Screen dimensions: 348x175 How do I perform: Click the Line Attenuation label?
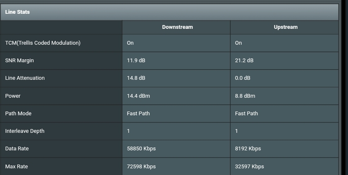pos(25,78)
